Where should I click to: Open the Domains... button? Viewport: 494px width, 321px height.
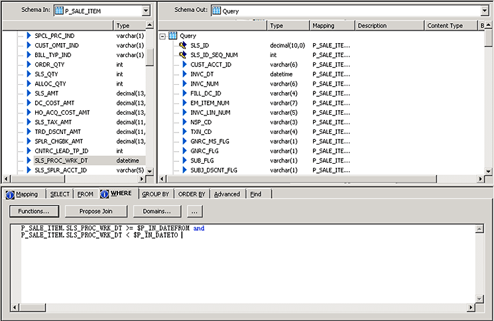point(157,211)
